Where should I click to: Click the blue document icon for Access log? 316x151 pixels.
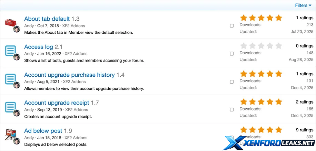click(x=11, y=51)
